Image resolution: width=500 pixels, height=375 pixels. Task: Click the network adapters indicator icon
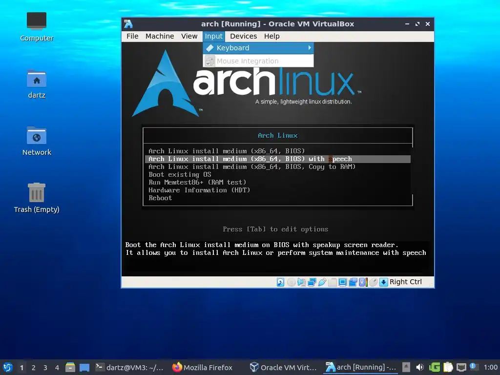(312, 282)
